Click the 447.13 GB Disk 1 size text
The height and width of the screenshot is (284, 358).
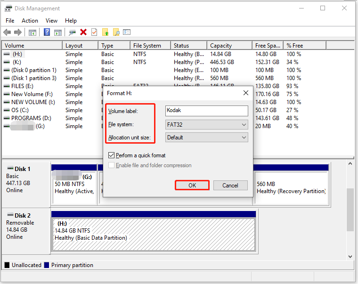(x=18, y=183)
